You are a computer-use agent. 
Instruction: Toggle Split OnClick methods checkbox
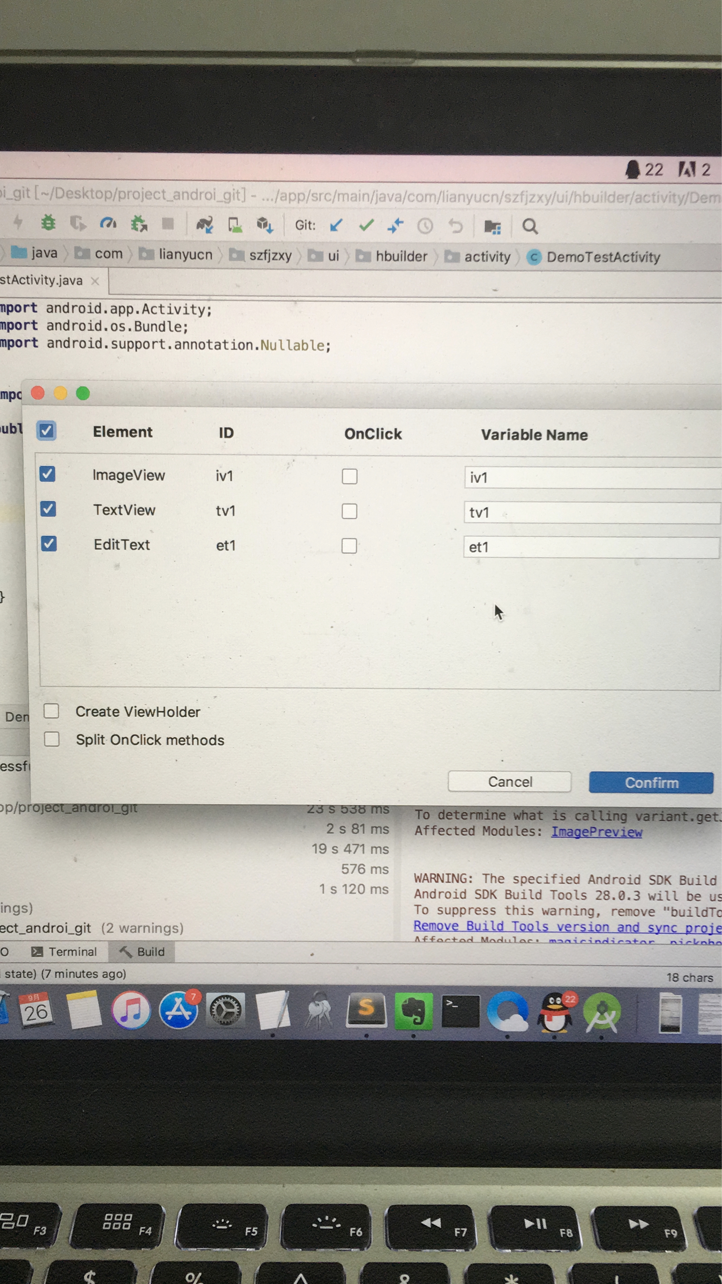click(x=52, y=739)
